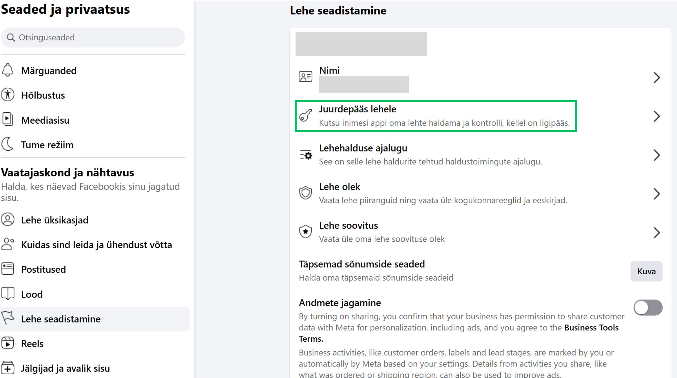Go to Jälgijad ja avalik sisu

[x=65, y=368]
